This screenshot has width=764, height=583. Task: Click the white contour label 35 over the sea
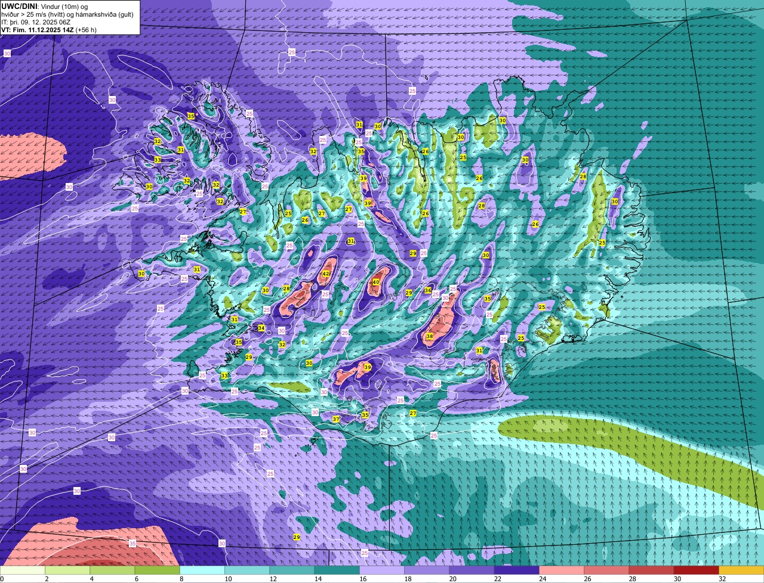pos(132,543)
